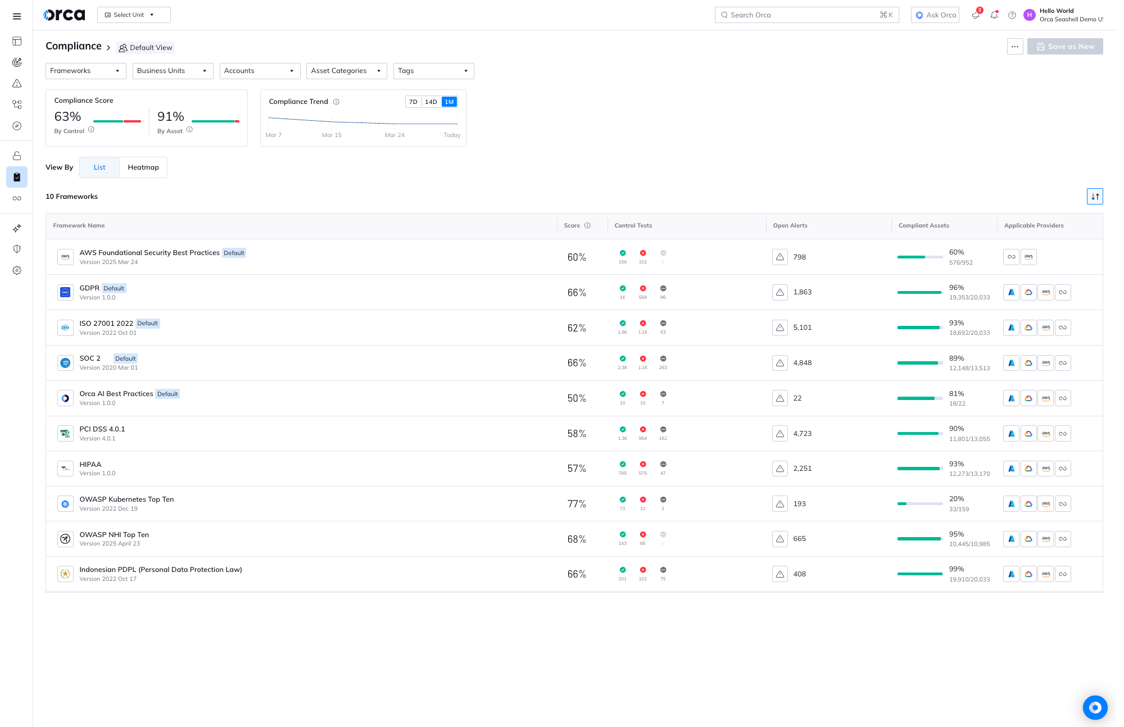Click compliant assets bar for OWASP Kubernetes

920,504
